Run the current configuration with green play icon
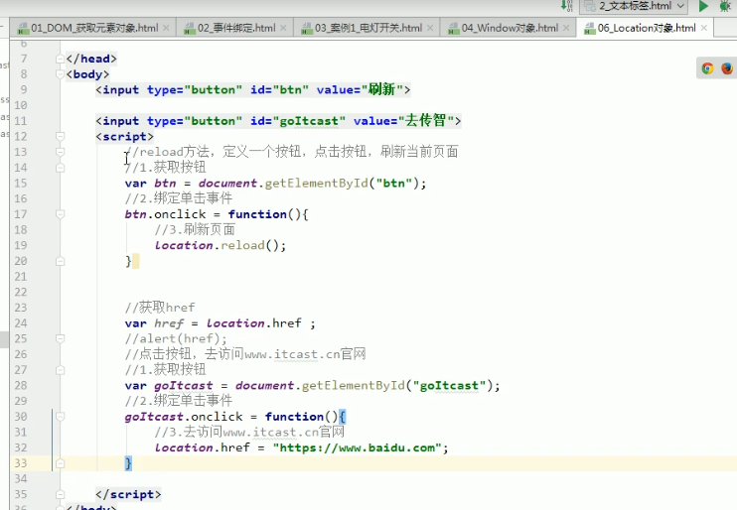The width and height of the screenshot is (737, 510). (703, 6)
